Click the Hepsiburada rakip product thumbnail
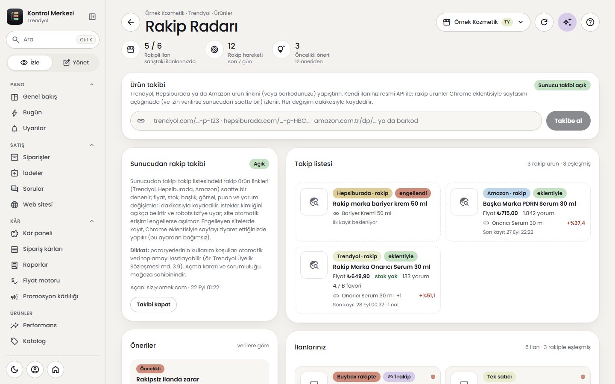The image size is (615, 384). [314, 202]
